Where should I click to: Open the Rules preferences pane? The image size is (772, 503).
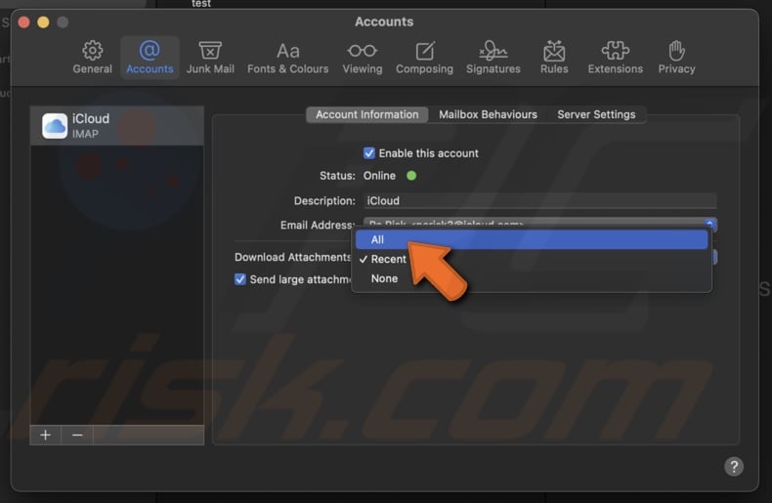pos(554,58)
